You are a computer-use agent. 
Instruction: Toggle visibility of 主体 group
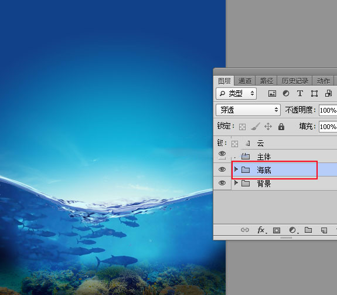click(x=222, y=154)
